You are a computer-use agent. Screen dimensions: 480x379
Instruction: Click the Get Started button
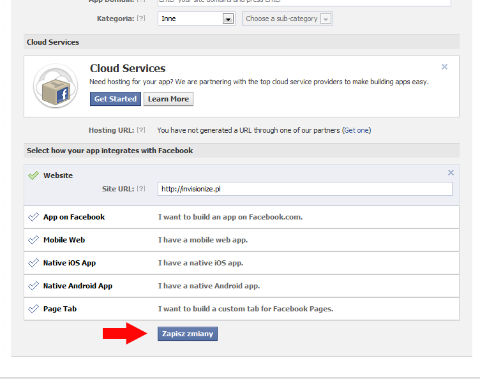coord(116,99)
